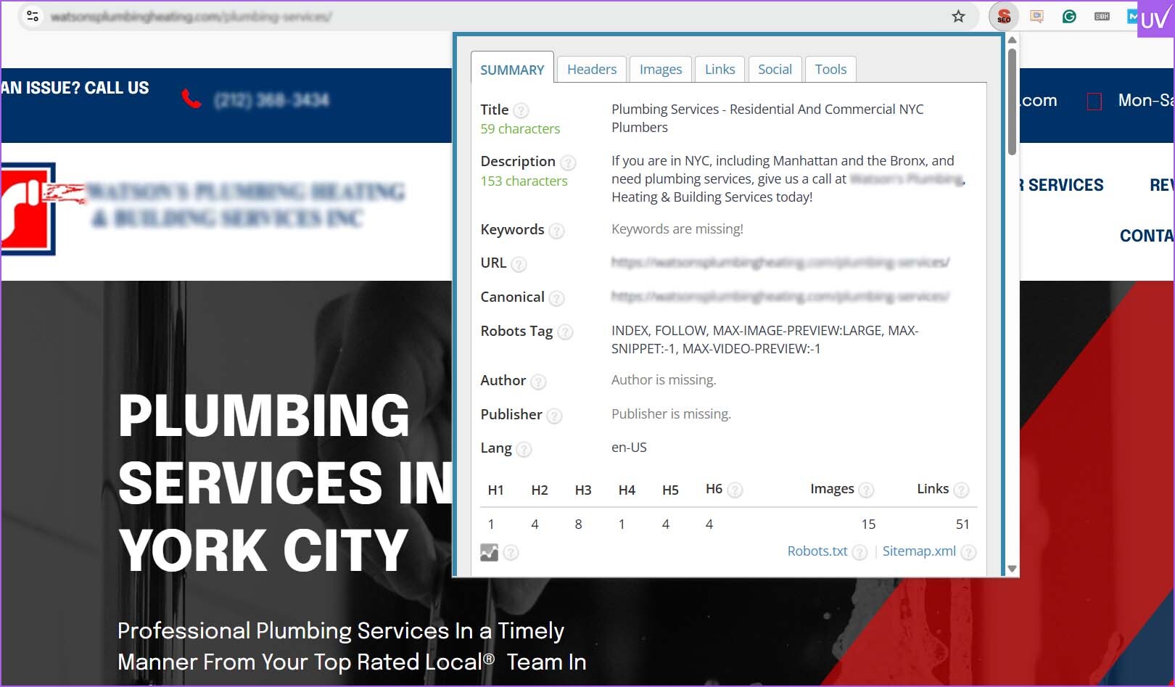
Task: Click the Images count help question mark
Action: point(866,490)
